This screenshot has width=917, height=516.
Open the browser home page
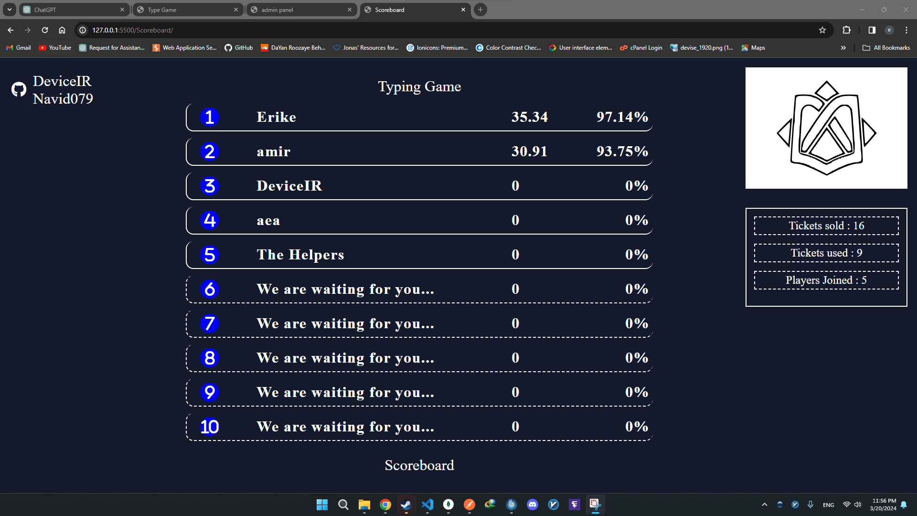[62, 30]
